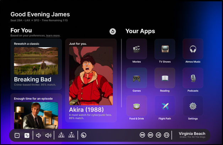The height and width of the screenshot is (145, 223).
Task: Decrease screen brightness icon
Action: click(61, 135)
